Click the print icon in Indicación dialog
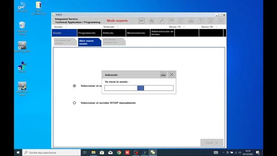The height and width of the screenshot is (156, 277). click(x=163, y=75)
